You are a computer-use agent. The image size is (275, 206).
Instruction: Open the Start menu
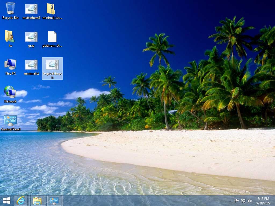[x=6, y=201]
